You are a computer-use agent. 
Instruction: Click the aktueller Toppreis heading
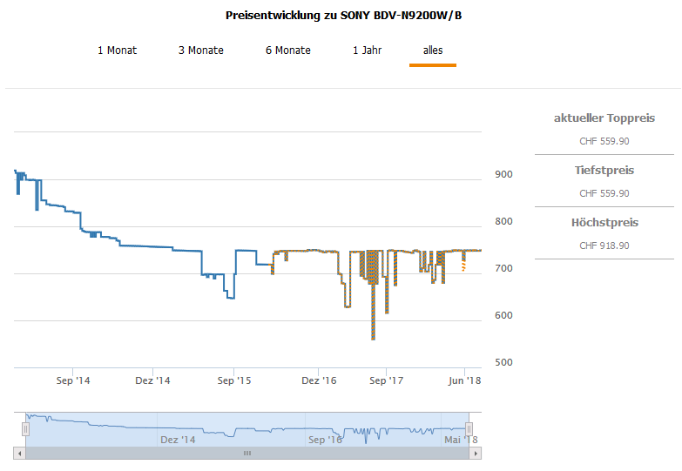pyautogui.click(x=604, y=118)
